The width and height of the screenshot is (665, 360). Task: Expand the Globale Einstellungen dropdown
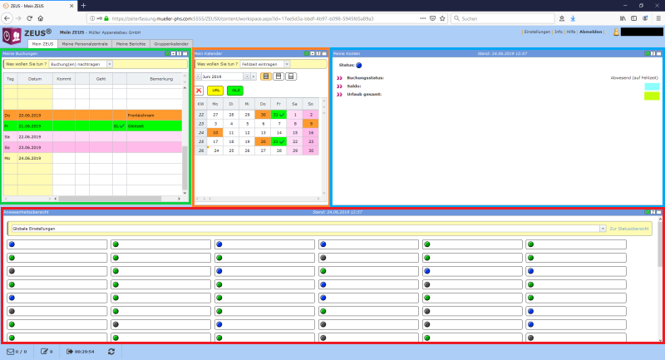click(601, 228)
